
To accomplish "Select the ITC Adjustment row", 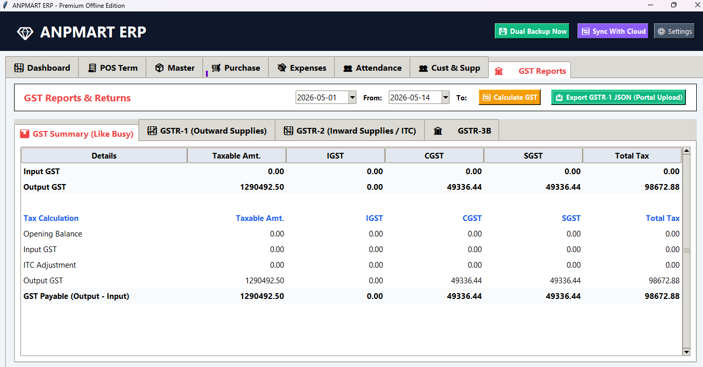I will coord(351,265).
